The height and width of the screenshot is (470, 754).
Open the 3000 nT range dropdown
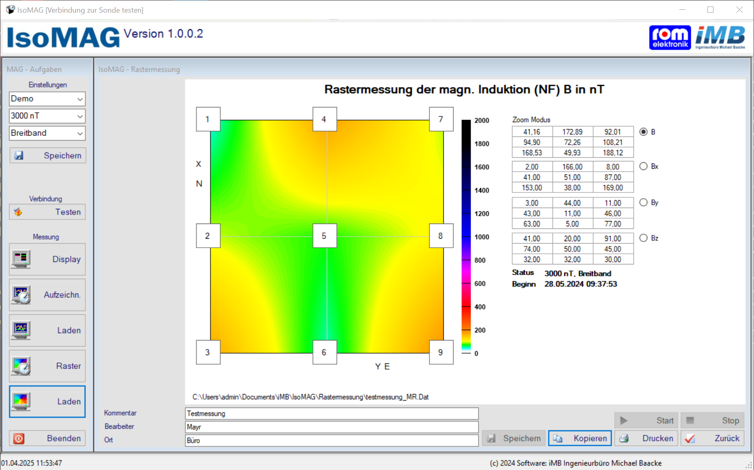pyautogui.click(x=80, y=116)
